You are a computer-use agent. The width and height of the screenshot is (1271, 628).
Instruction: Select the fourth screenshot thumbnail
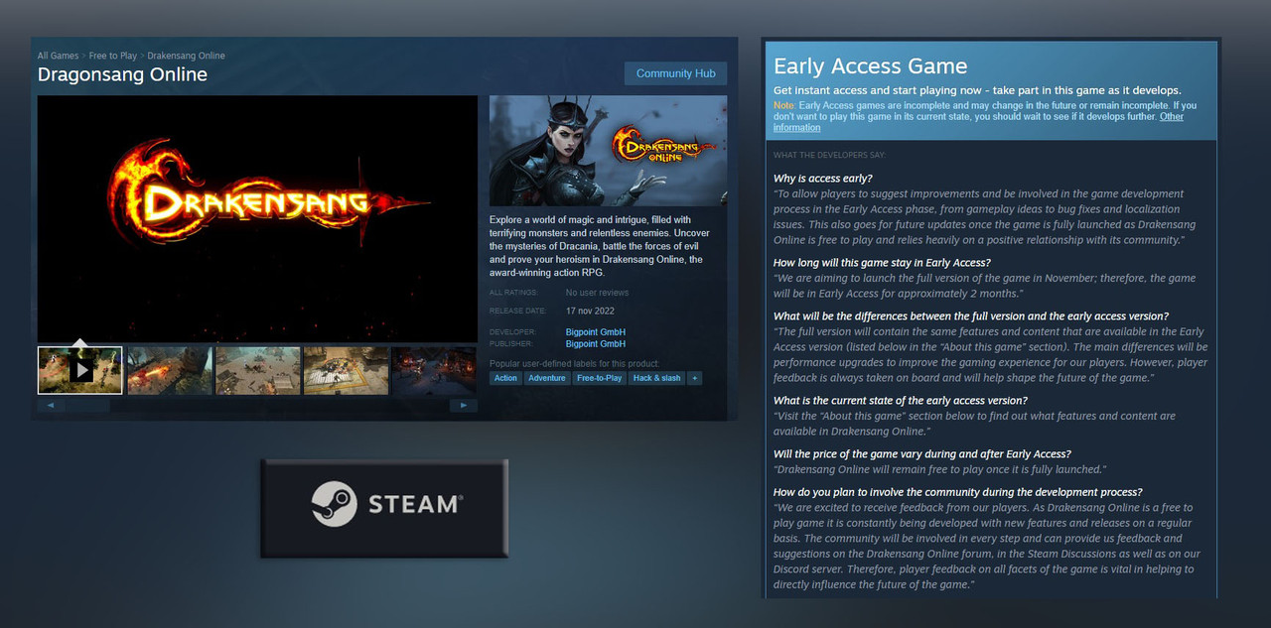(347, 370)
